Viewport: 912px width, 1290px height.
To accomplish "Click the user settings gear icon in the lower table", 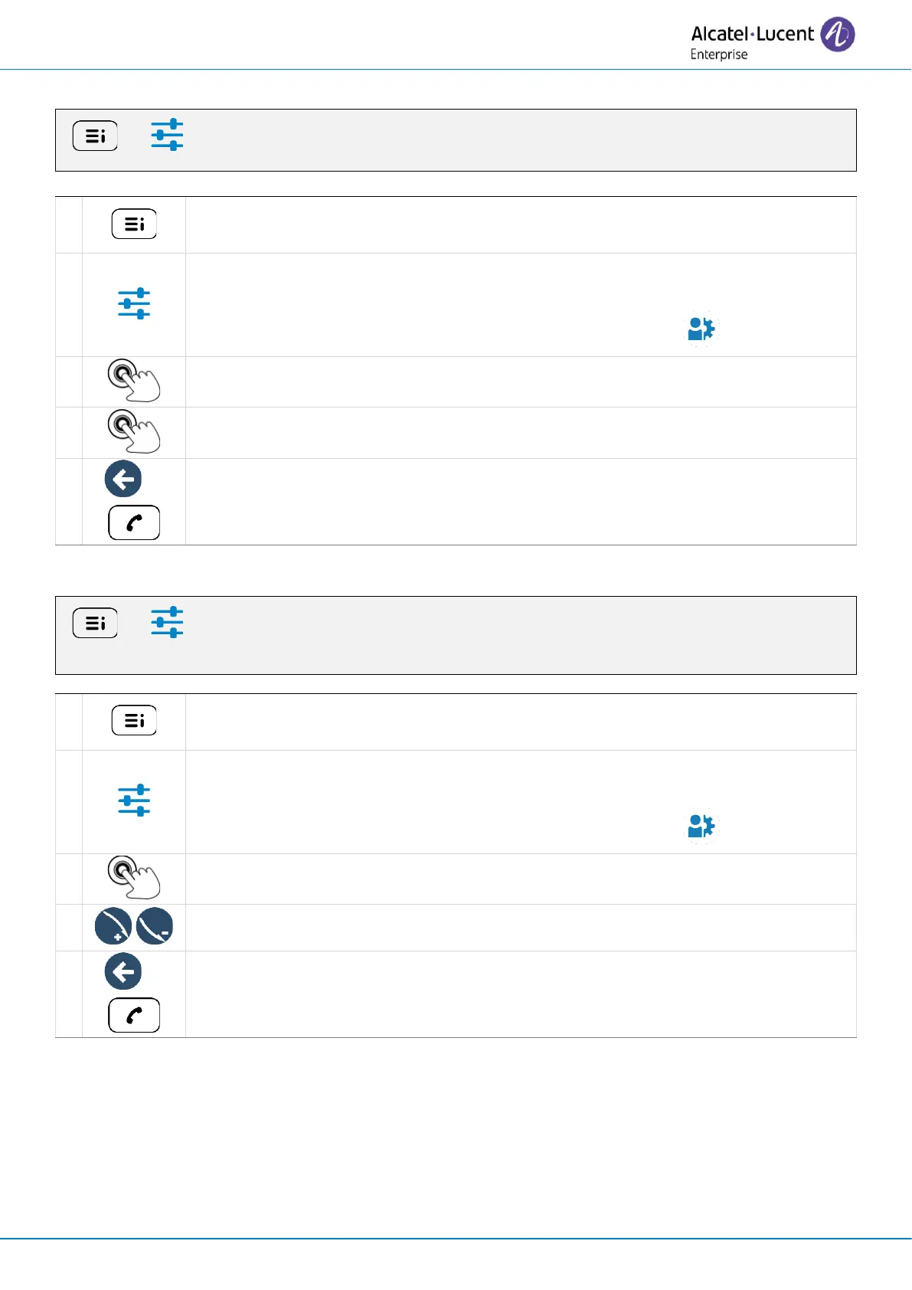I will tap(701, 826).
